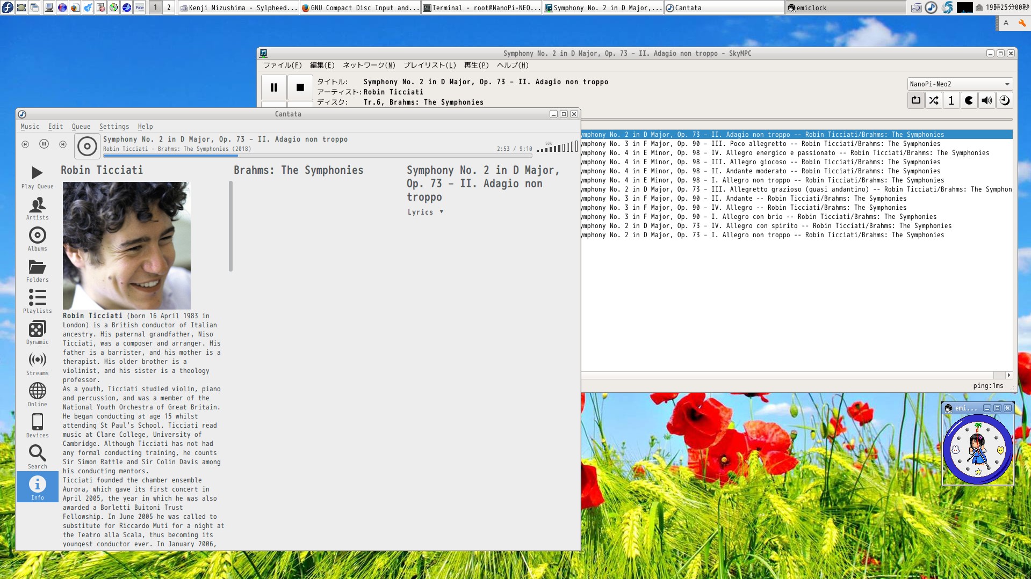Pause playback in Cantata toolbar
1031x579 pixels.
coord(44,144)
